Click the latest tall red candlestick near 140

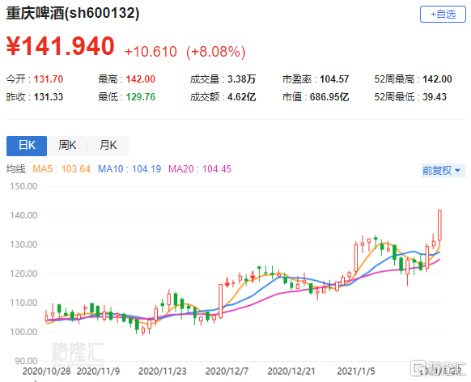439,225
